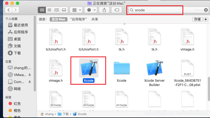
Task: Switch to list view mode
Action: point(49,10)
